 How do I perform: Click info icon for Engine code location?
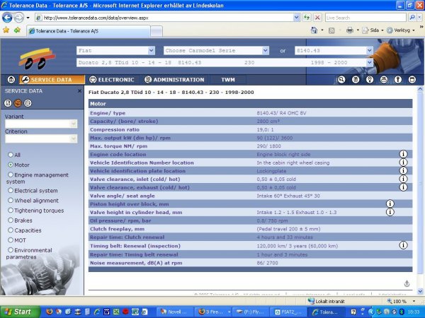click(403, 154)
